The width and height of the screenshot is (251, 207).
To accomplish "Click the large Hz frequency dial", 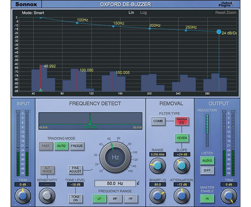I will 115,157.
